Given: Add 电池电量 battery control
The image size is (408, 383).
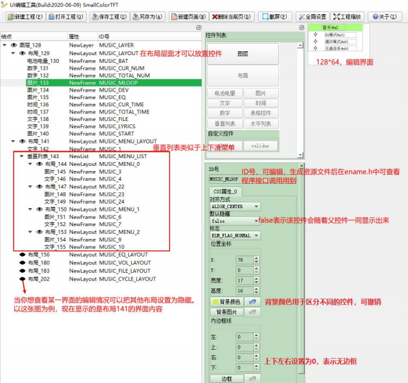Looking at the screenshot, I should [225, 94].
